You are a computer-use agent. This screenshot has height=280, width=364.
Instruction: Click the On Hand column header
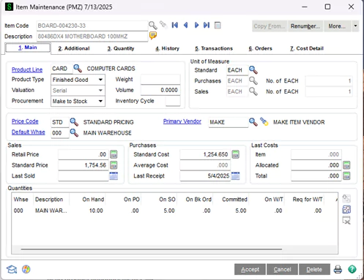click(x=93, y=200)
